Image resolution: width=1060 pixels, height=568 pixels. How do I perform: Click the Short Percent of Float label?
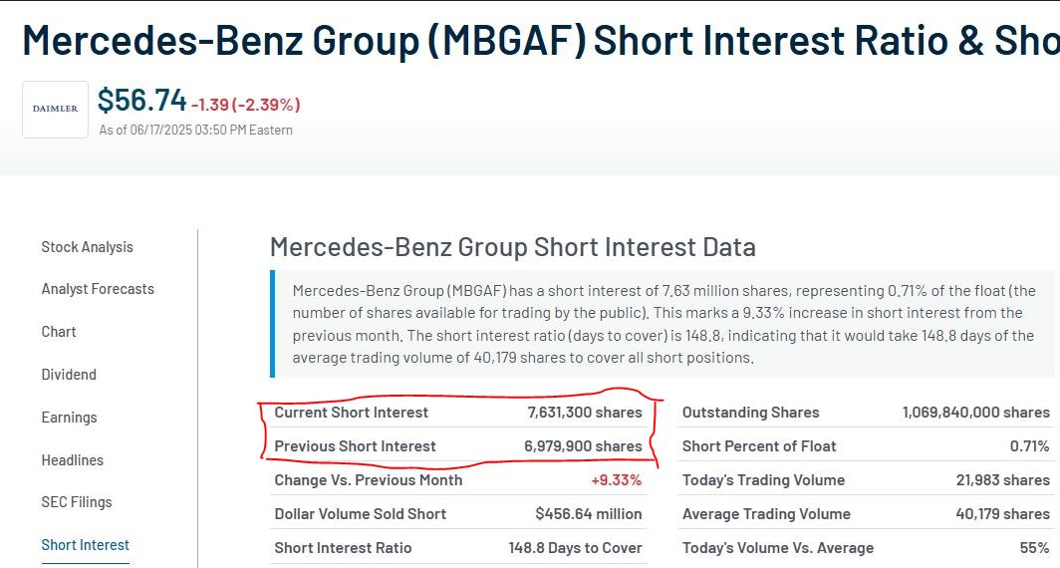click(x=759, y=446)
